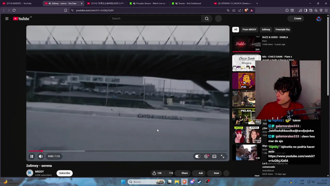Click the address bar URL
Image resolution: width=330 pixels, height=186 pixels.
(95, 10)
